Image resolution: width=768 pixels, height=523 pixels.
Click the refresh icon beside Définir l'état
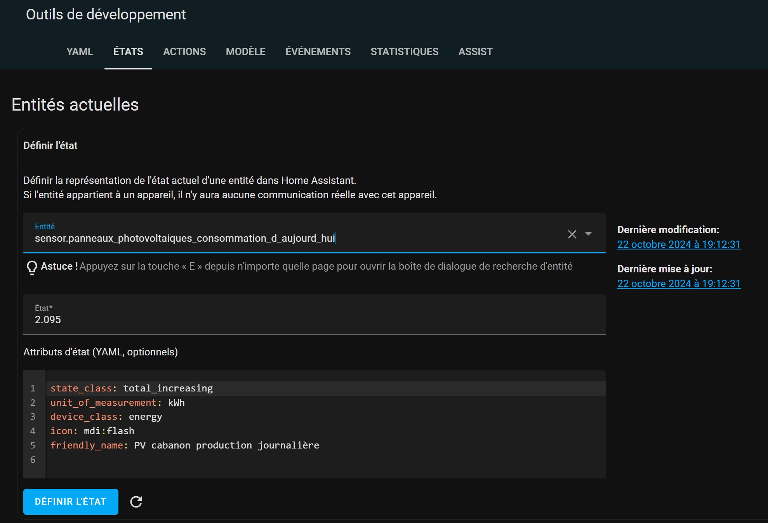click(x=136, y=502)
